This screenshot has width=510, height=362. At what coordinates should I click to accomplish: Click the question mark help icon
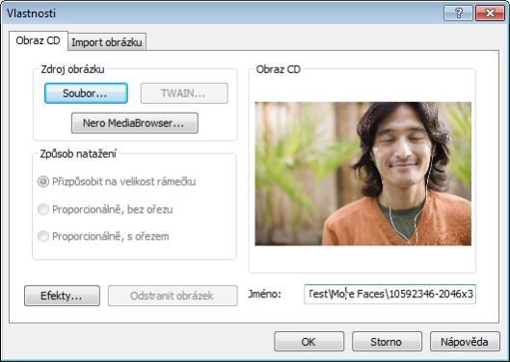point(458,13)
